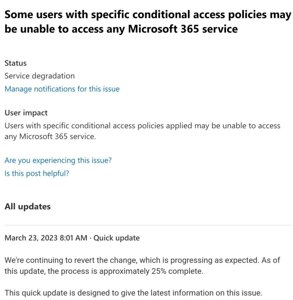
Task: Open the 'Are you experiencing this issue?' link
Action: coord(58,160)
